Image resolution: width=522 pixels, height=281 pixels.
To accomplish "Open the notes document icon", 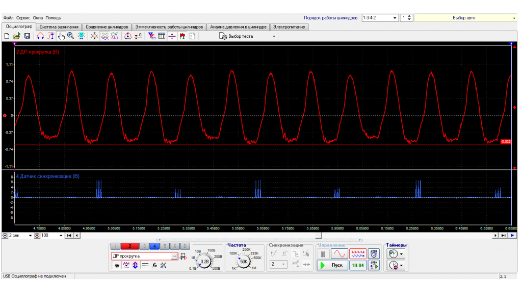I will (x=192, y=36).
